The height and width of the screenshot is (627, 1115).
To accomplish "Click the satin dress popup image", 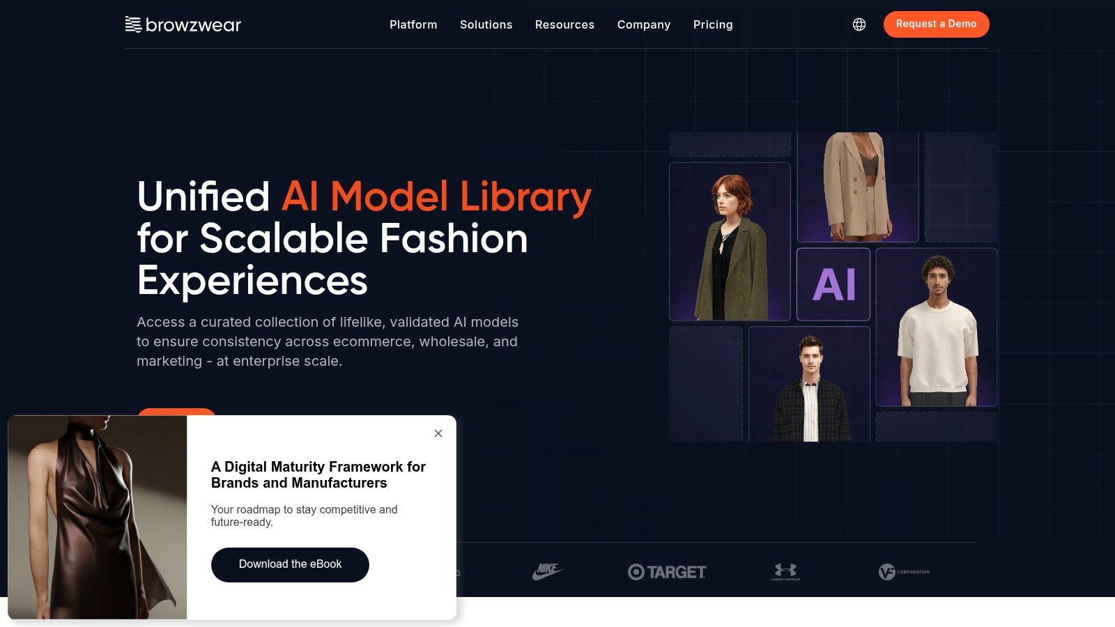I will (98, 517).
